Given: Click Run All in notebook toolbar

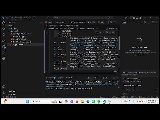Looking at the screenshot, I should [81, 29].
